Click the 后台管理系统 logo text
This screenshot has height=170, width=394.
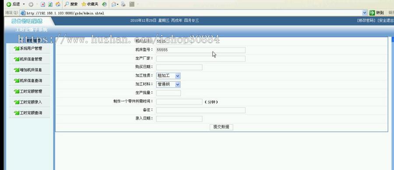tap(27, 21)
